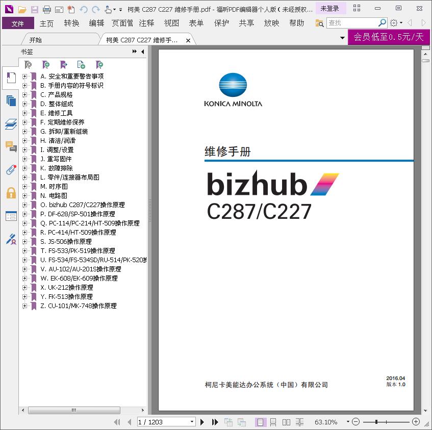The image size is (432, 430).
Task: Expand bookmark A. 安全和重要警告事项
Action: coord(25,77)
